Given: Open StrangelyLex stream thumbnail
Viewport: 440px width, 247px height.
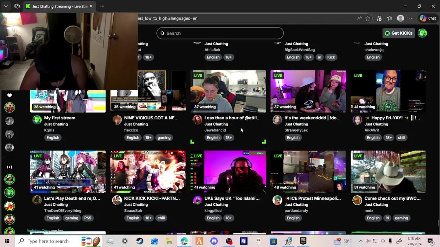Looking at the screenshot, I should [x=308, y=91].
